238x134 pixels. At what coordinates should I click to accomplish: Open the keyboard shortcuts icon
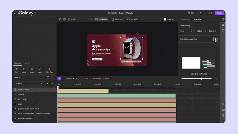tap(223, 110)
